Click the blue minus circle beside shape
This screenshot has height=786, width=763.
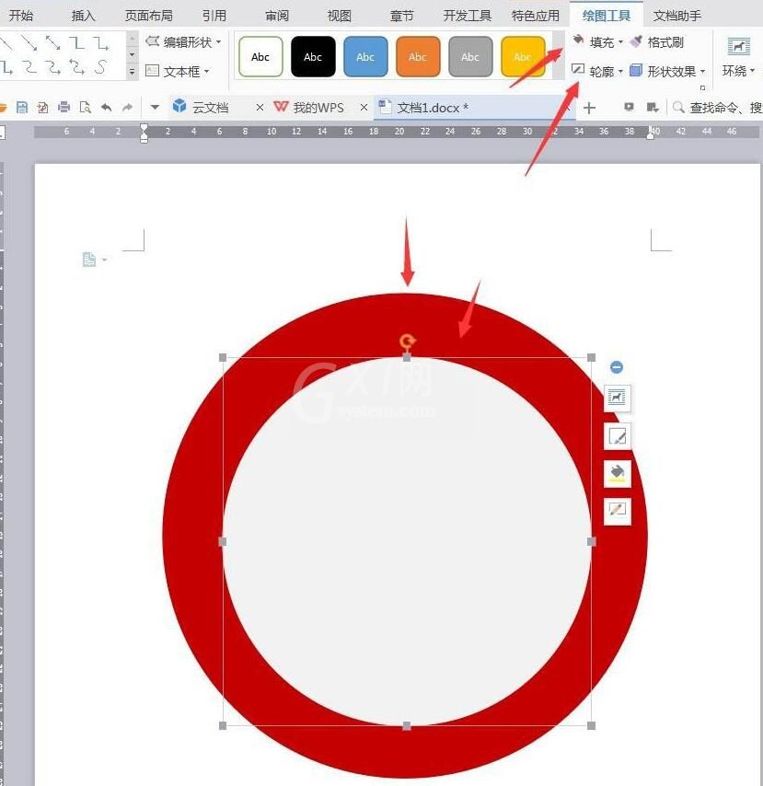[617, 367]
